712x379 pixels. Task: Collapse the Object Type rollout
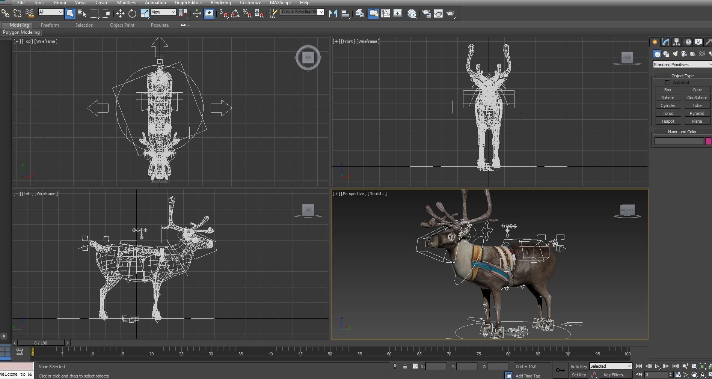(682, 76)
